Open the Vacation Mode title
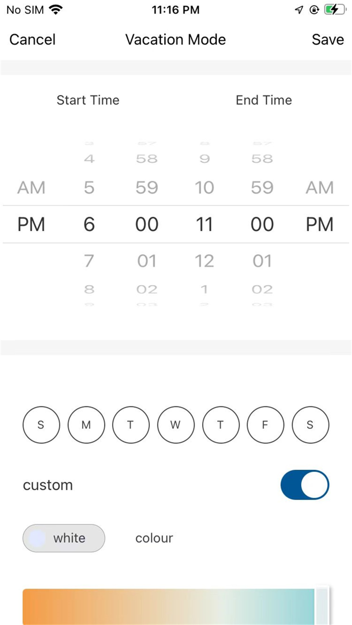 [x=175, y=39]
